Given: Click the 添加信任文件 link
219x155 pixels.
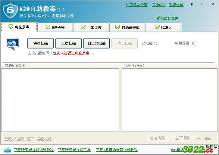Looking at the screenshot, I should (167, 18).
